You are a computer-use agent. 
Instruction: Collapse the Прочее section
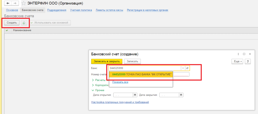coord(98,90)
